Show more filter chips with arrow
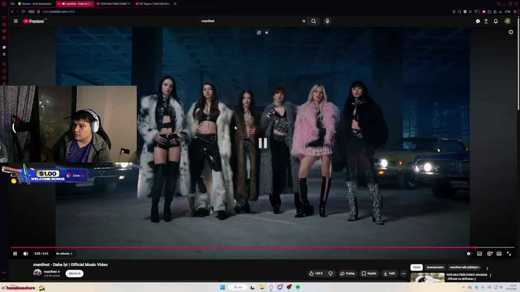The height and width of the screenshot is (292, 520). click(487, 268)
